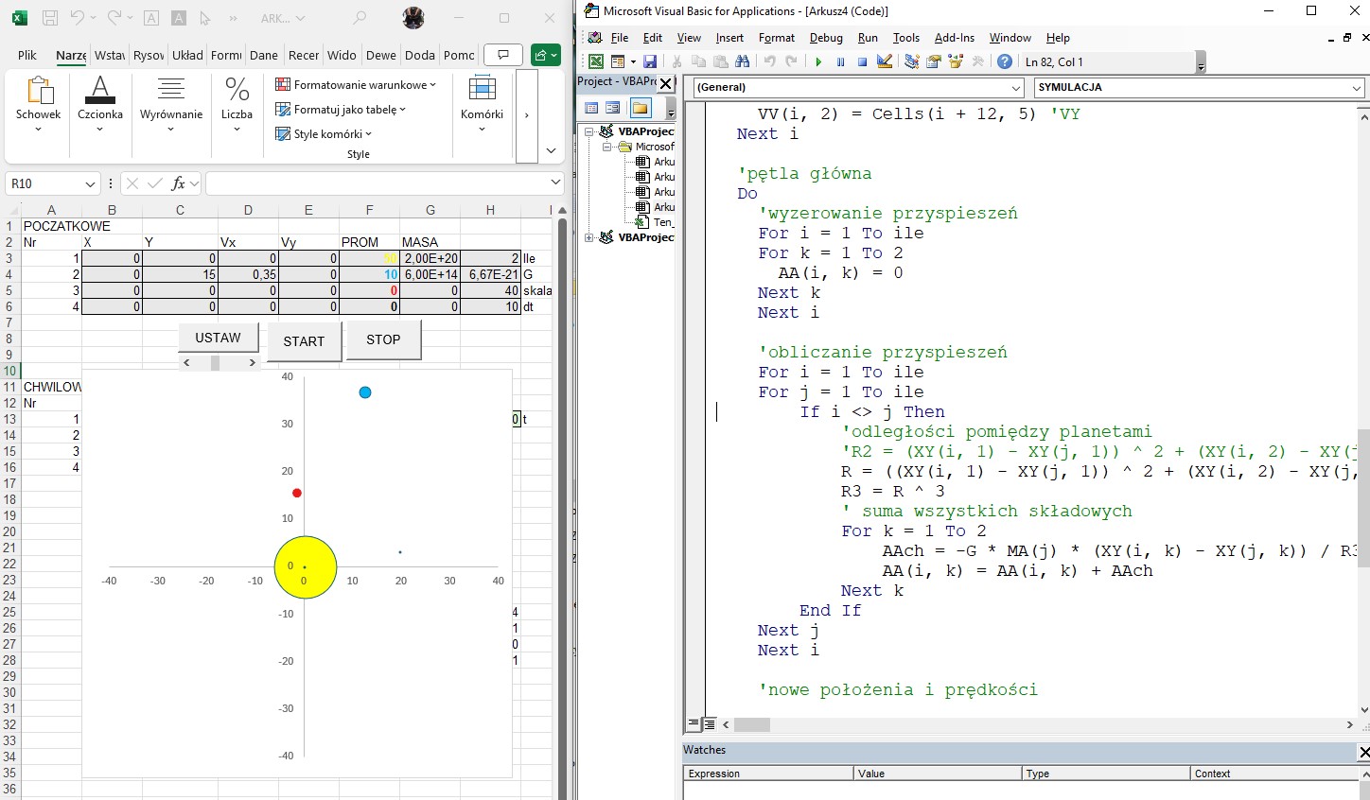Image resolution: width=1370 pixels, height=800 pixels.
Task: Switch to Procedure View at code window bottom
Action: 694,724
